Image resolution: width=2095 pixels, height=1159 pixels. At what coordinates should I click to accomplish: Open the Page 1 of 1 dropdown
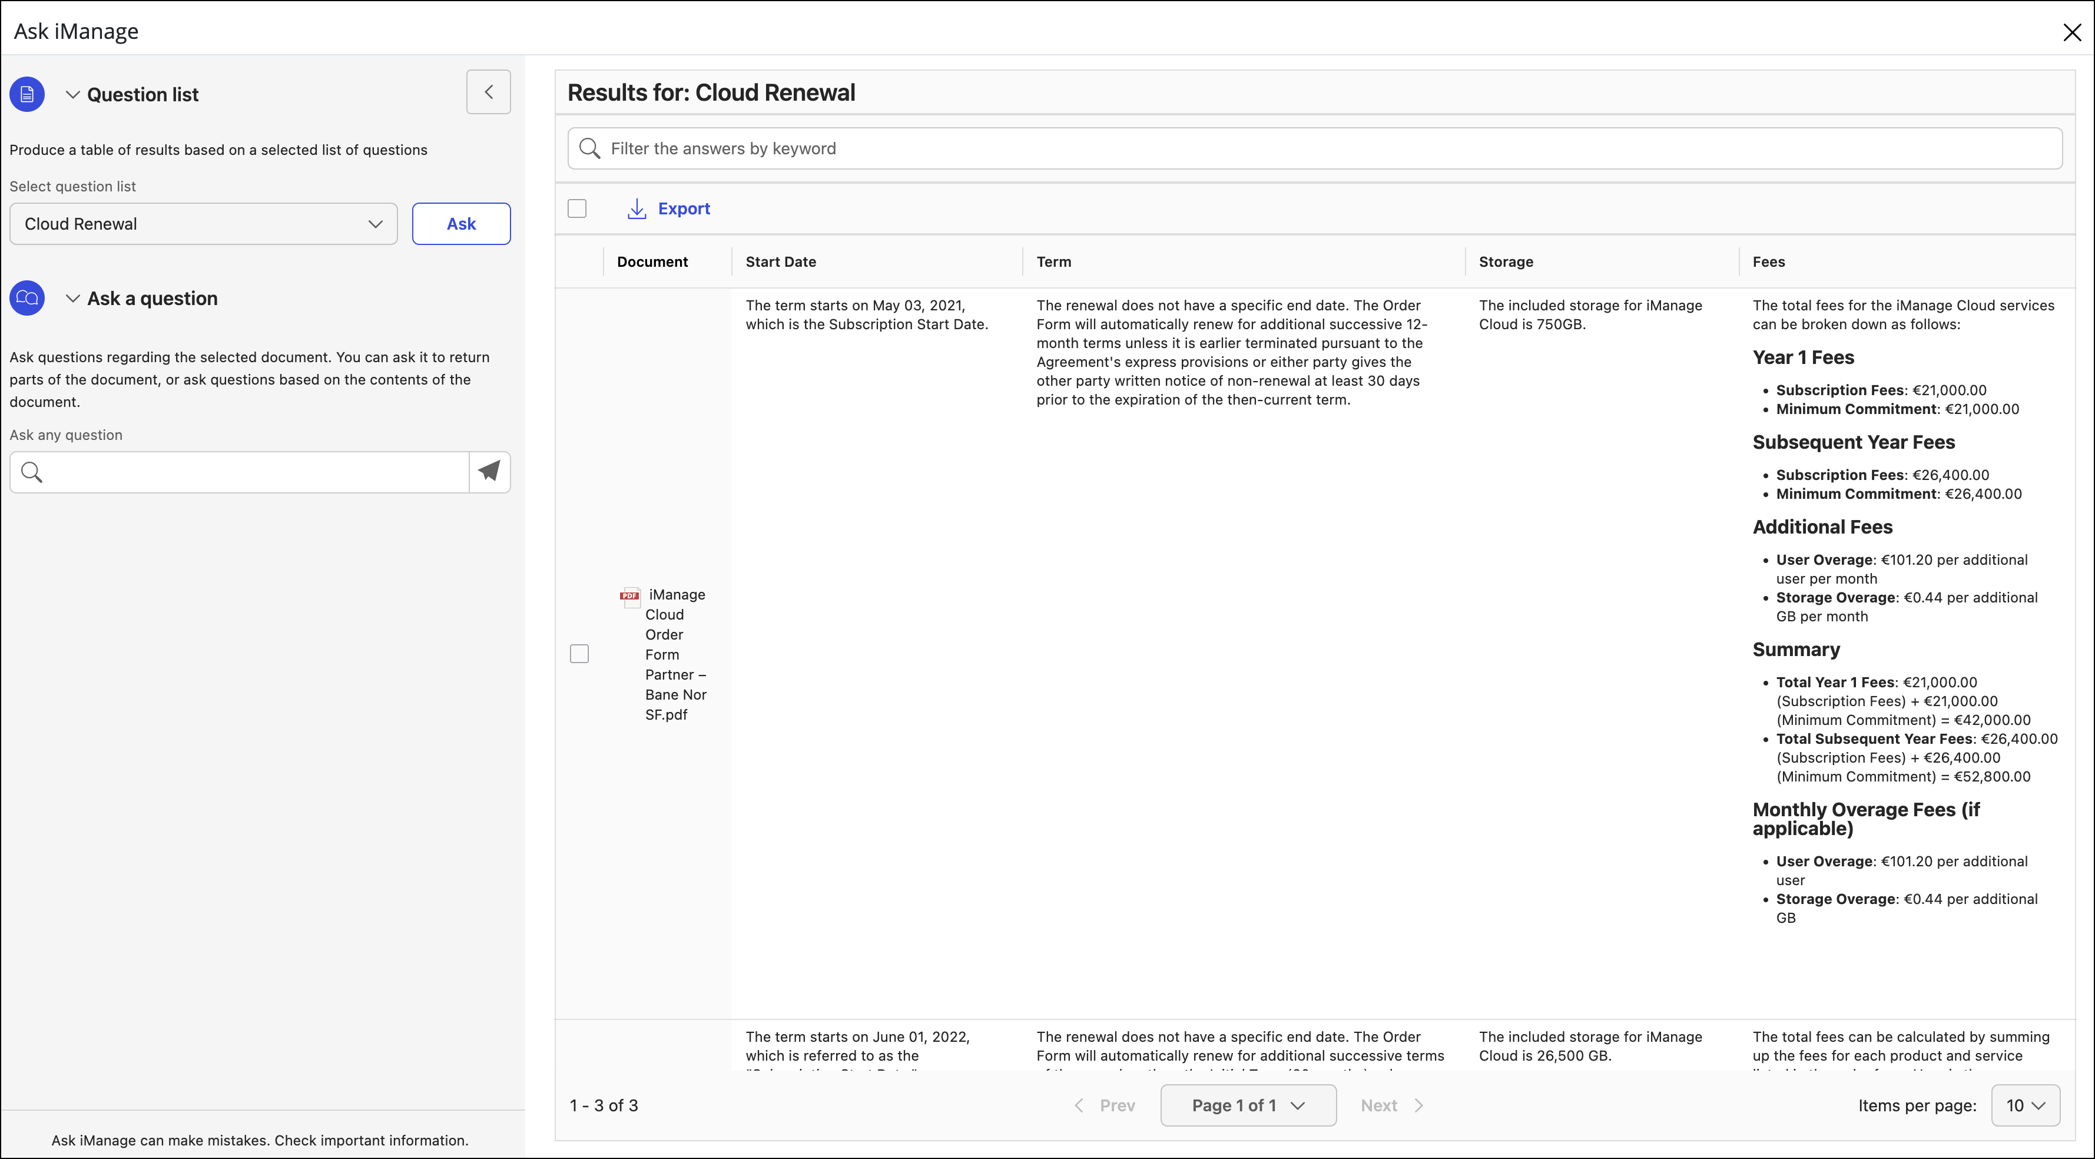coord(1248,1105)
